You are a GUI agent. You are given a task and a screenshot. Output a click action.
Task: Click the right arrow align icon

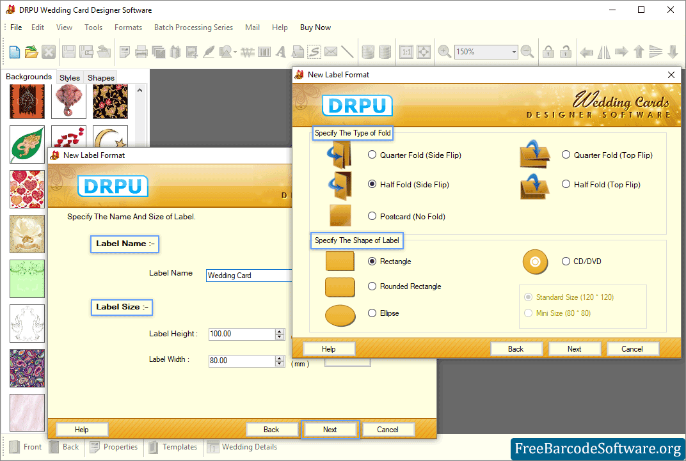(621, 52)
